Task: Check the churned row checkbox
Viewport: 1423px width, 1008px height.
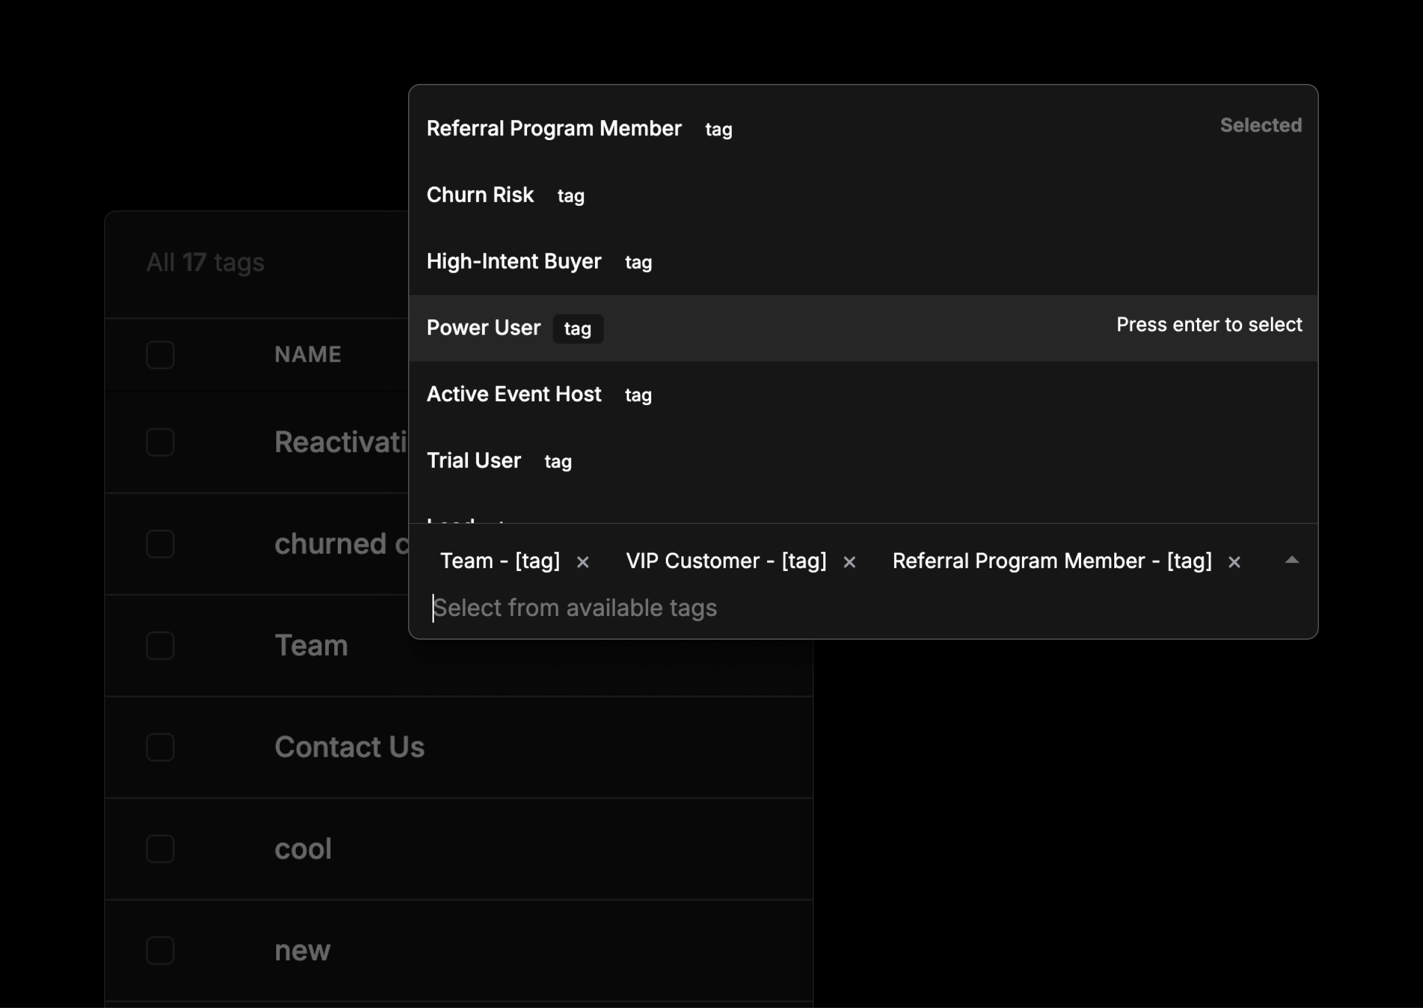Action: click(160, 544)
